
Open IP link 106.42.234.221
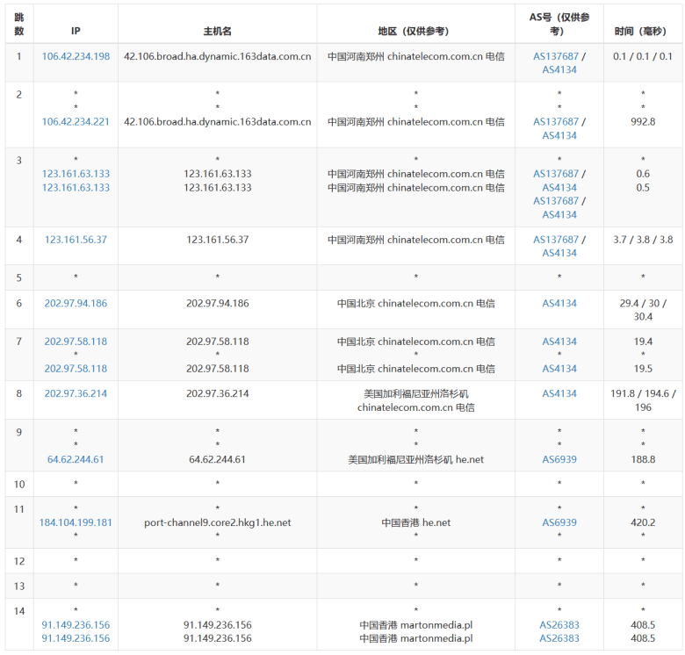(76, 122)
